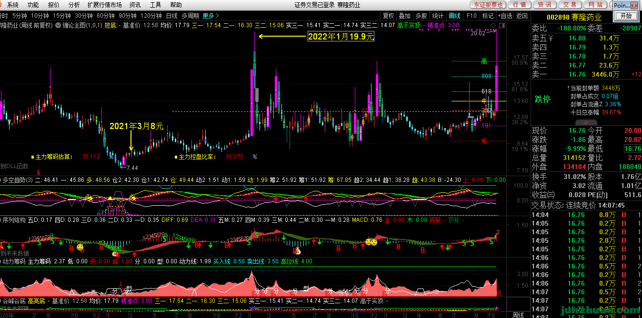Switch chart to 10分钟 period
Screen dimensions: 642x318
40,15
